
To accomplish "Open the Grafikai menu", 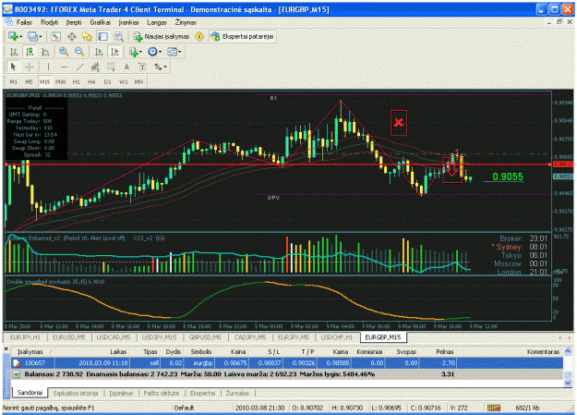I will click(100, 22).
